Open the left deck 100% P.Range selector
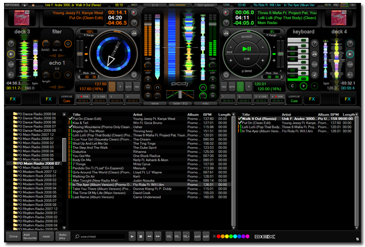Viewport: 365px width, 247px height. pyautogui.click(x=90, y=32)
